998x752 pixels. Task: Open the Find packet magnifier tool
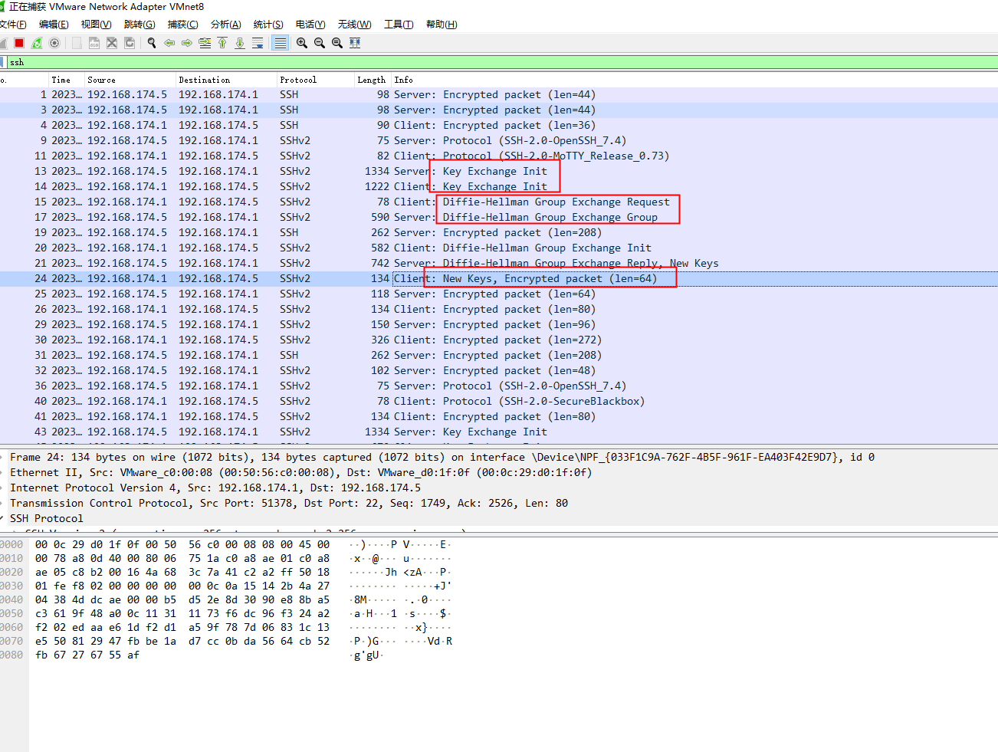[152, 43]
